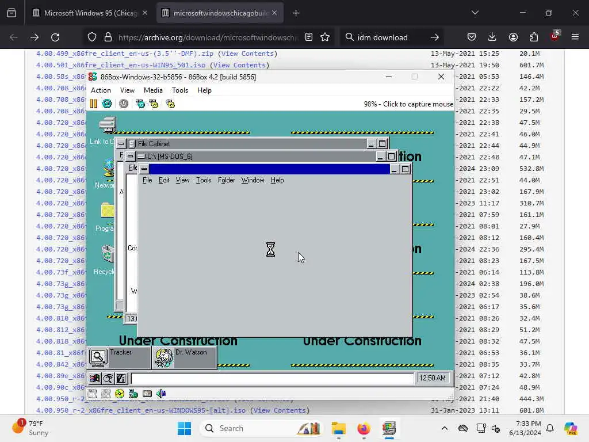Send Ctrl+Alt+Del using the teal keys icon
This screenshot has width=589, height=442.
coord(140,104)
